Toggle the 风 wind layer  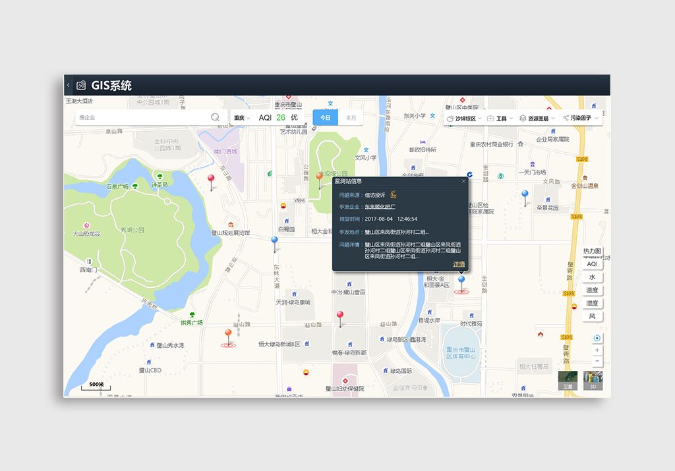pyautogui.click(x=592, y=316)
